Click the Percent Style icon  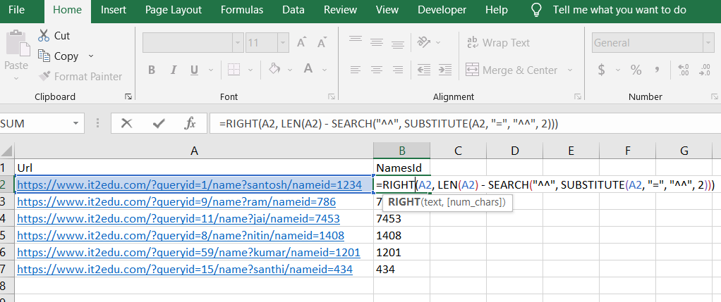636,70
